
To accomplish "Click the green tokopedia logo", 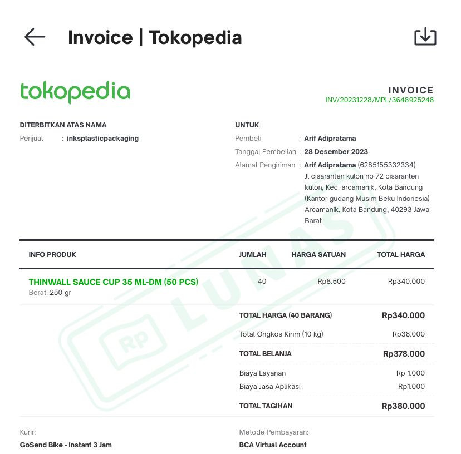I will tap(75, 92).
